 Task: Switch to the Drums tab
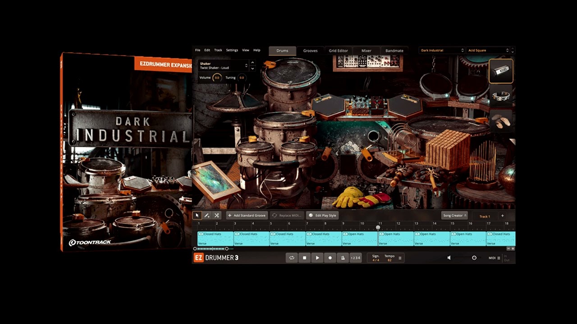coord(282,51)
